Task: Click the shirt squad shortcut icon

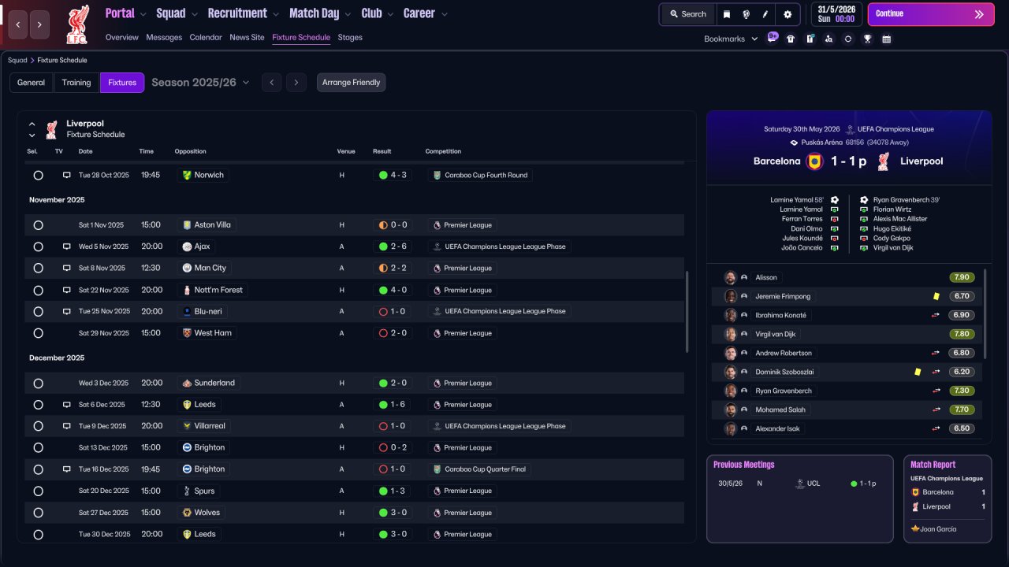Action: tap(791, 39)
